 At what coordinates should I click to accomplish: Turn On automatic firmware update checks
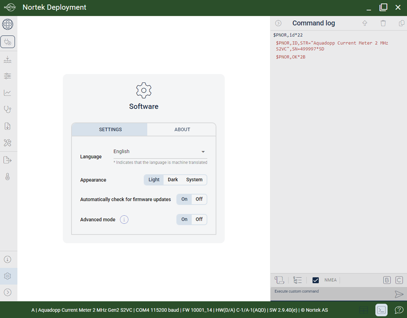click(184, 199)
